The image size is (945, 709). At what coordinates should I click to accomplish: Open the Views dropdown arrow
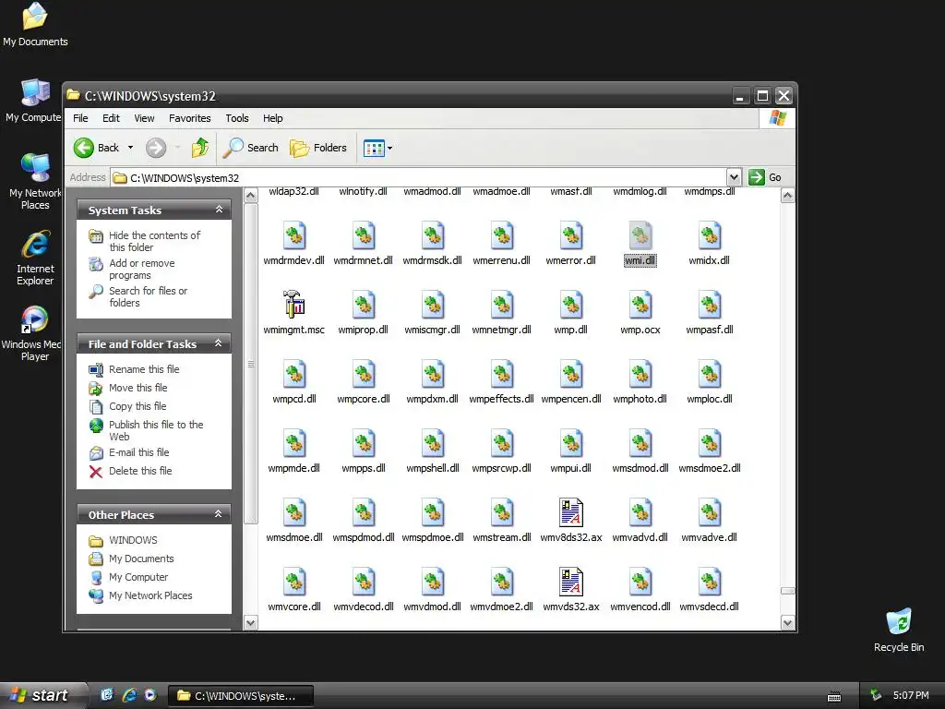[390, 148]
